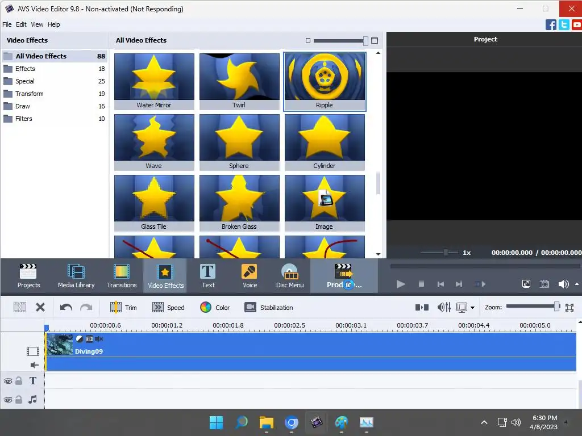Click the effects list scroll down arrow
582x436 pixels.
pyautogui.click(x=378, y=254)
